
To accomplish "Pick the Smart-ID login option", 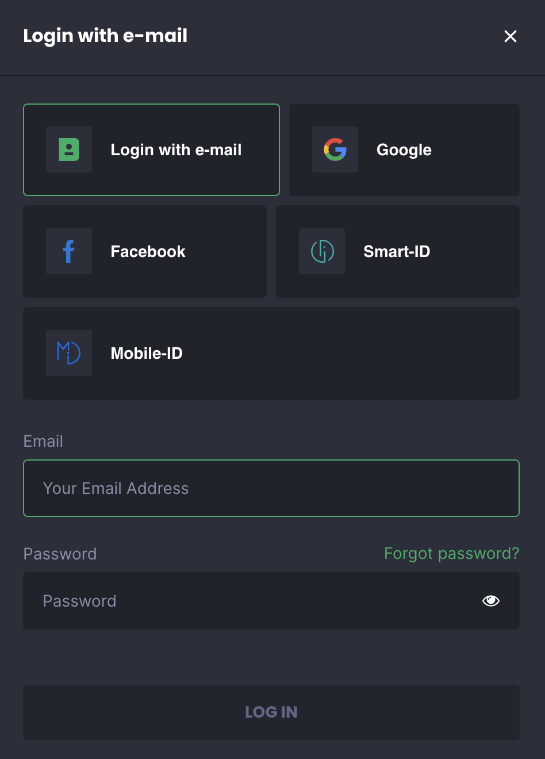I will [x=397, y=252].
